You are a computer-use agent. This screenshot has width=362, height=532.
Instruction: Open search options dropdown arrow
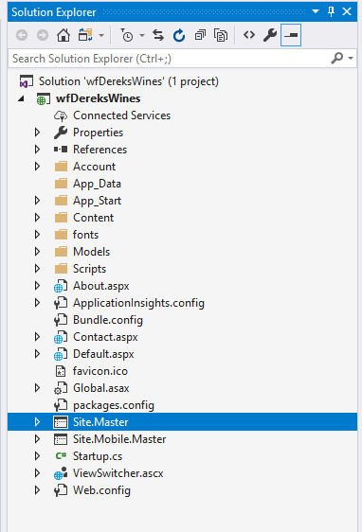(351, 59)
